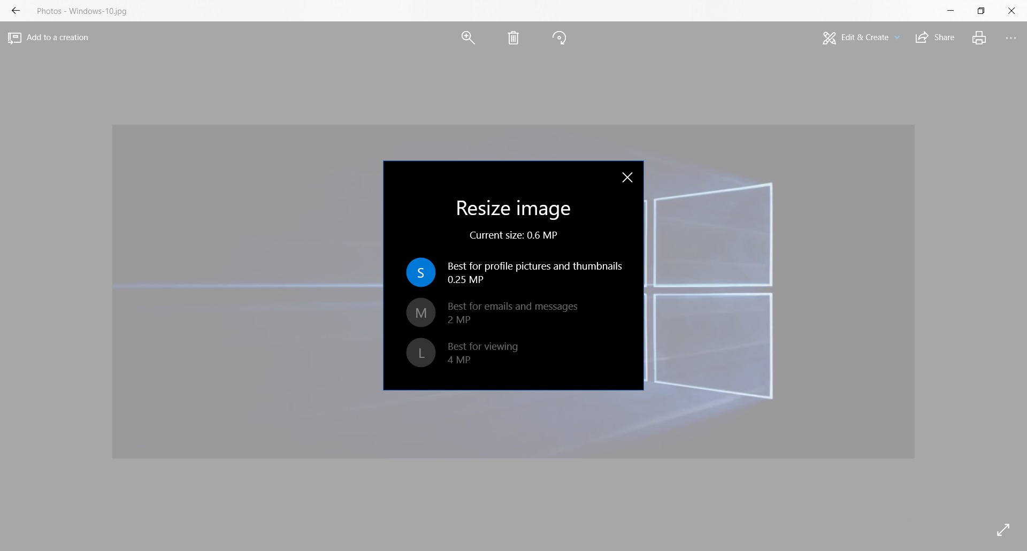Restore down the Photos window
This screenshot has height=551, width=1027.
(981, 11)
